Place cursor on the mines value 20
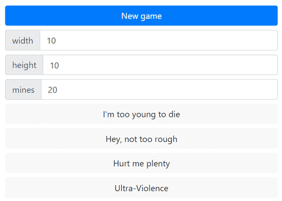This screenshot has width=282, height=201. 52,90
